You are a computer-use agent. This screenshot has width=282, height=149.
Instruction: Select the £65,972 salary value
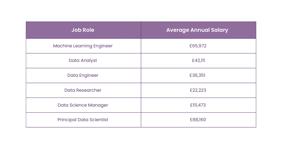click(x=198, y=46)
